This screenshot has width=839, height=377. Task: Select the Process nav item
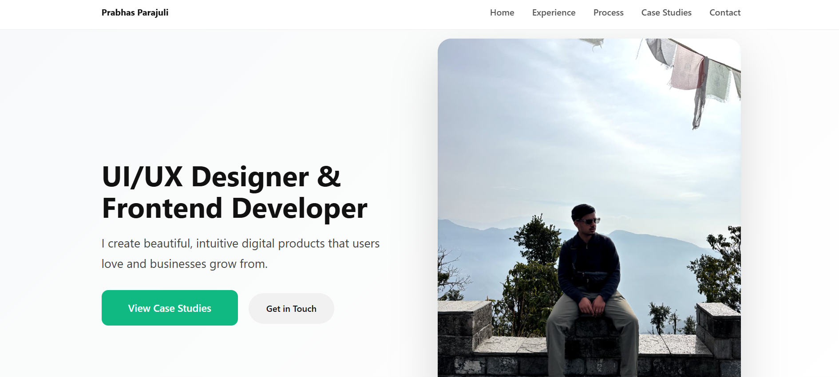[608, 12]
